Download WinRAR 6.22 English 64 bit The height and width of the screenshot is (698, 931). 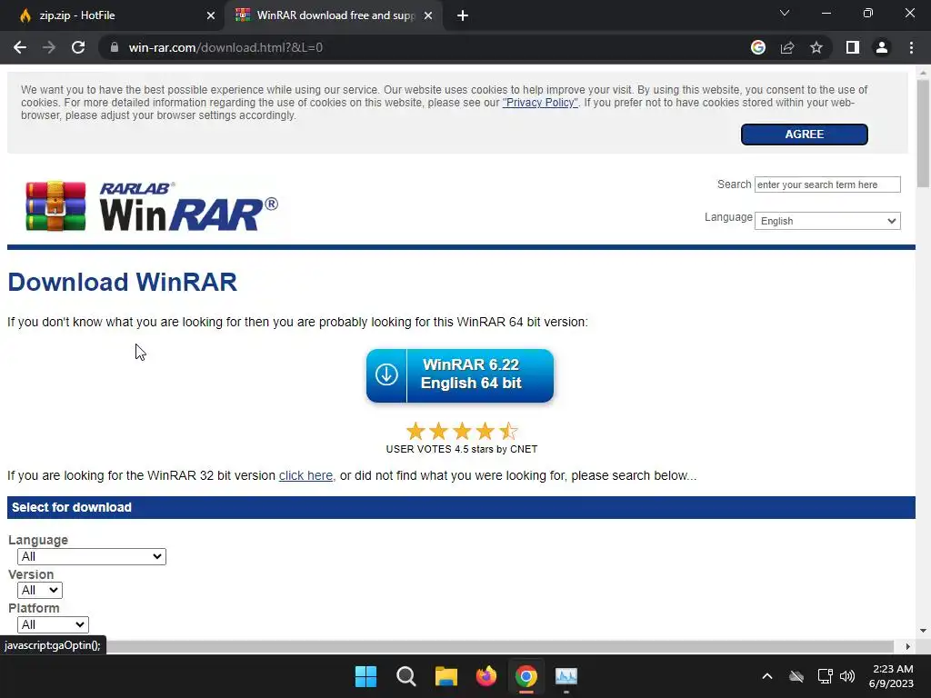tap(459, 375)
